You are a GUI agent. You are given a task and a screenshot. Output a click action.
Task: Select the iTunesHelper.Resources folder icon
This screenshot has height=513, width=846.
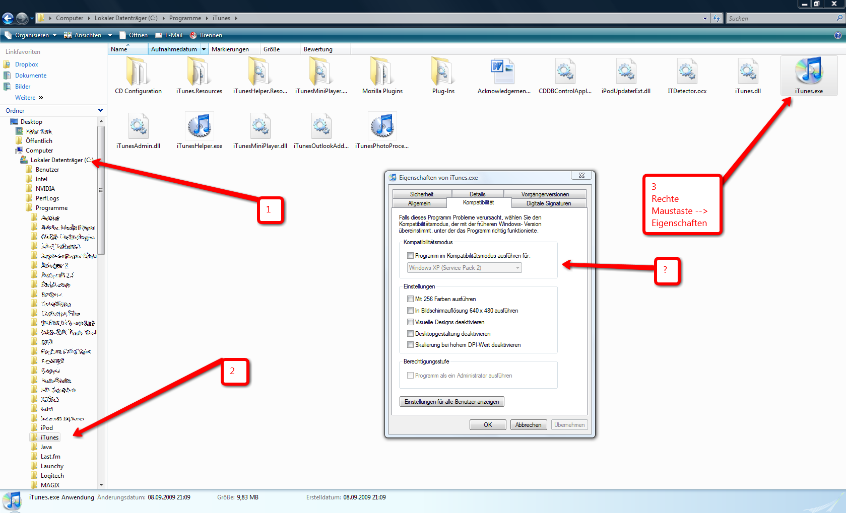260,71
